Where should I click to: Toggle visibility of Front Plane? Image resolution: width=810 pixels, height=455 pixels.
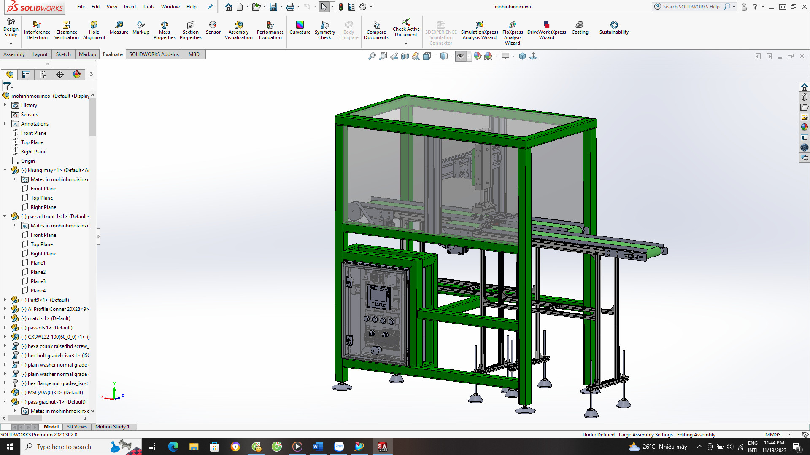(33, 133)
